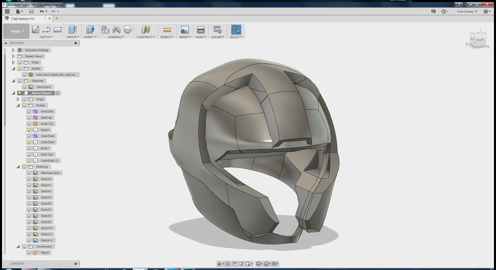Add a new design tab
Viewport: 496px width, 270px height.
tap(57, 18)
